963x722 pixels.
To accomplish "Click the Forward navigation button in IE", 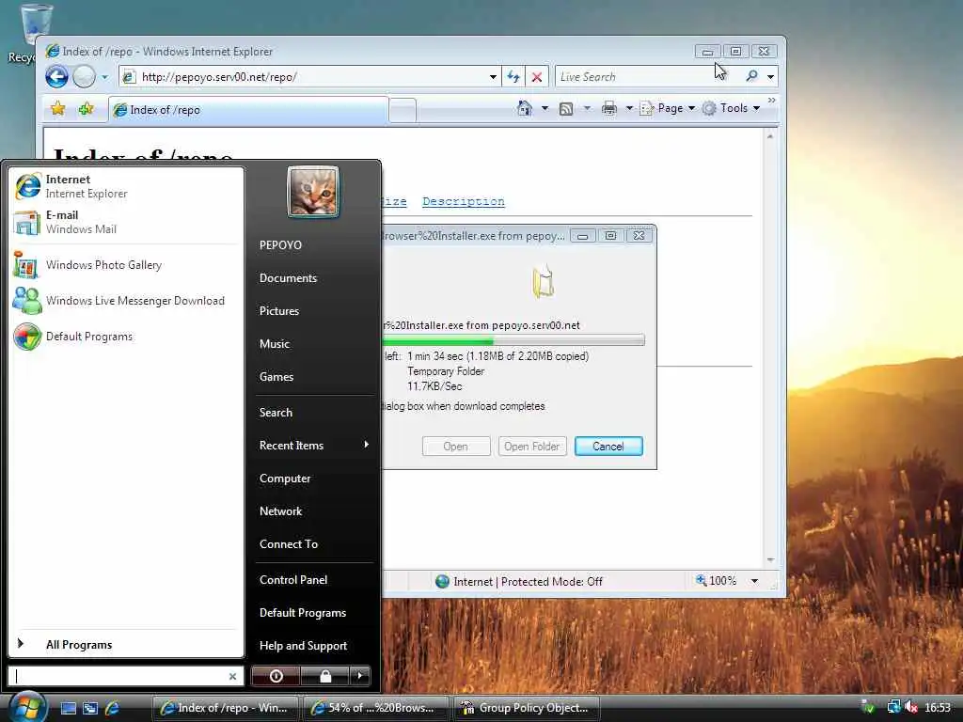I will tap(84, 77).
